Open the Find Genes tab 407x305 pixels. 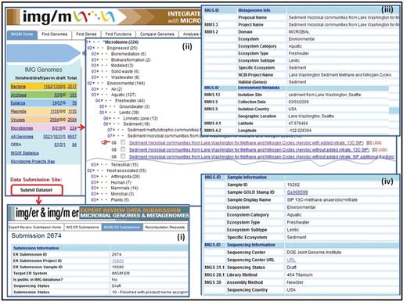86,34
